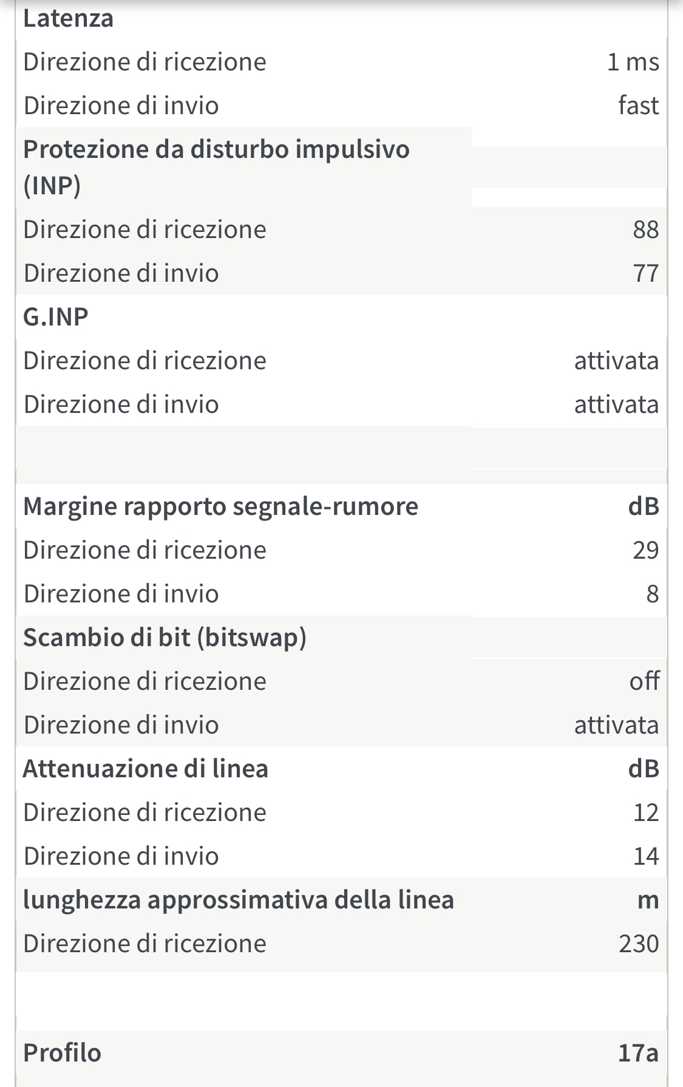Click the Attenuazione di linea heading
Viewport: 683px width, 1087px height.
pyautogui.click(x=146, y=769)
